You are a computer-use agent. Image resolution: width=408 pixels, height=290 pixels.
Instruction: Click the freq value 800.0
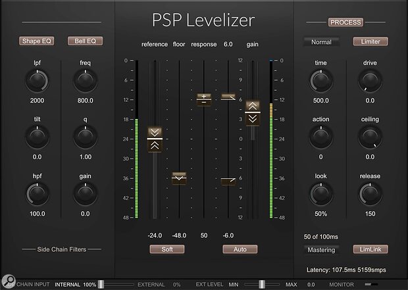click(86, 101)
